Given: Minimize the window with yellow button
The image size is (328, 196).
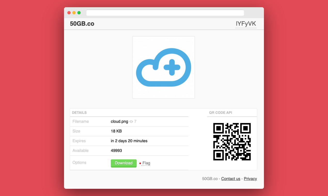Looking at the screenshot, I should tap(74, 13).
